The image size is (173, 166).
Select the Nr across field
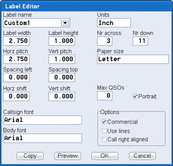coord(105,41)
